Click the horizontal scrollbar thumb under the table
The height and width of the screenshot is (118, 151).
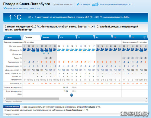(33, 98)
